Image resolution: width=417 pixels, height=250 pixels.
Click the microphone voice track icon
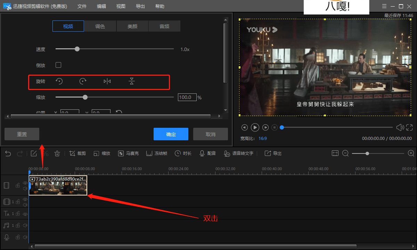click(x=7, y=237)
